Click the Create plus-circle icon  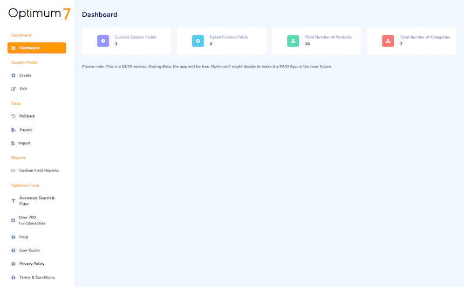tap(13, 75)
